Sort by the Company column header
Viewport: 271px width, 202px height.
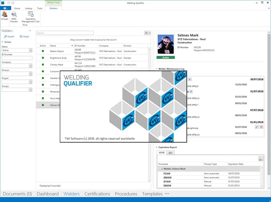(111, 46)
